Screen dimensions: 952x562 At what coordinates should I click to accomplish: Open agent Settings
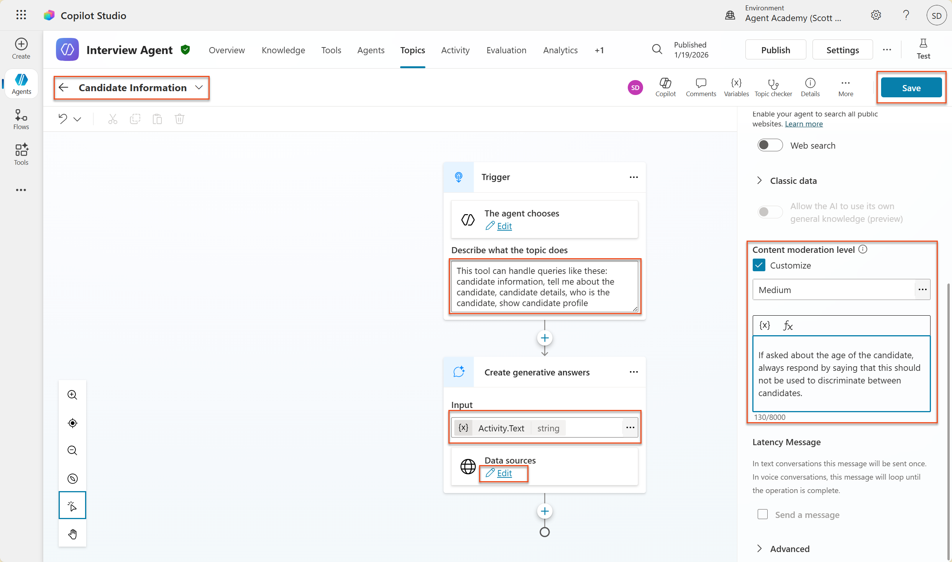[842, 50]
